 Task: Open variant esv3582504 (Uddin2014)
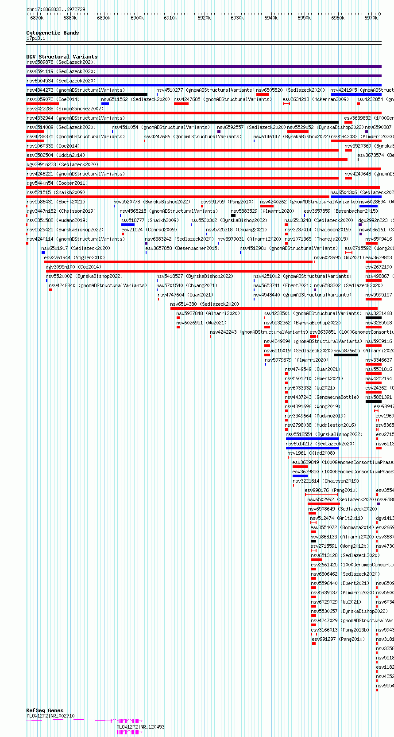click(56, 155)
